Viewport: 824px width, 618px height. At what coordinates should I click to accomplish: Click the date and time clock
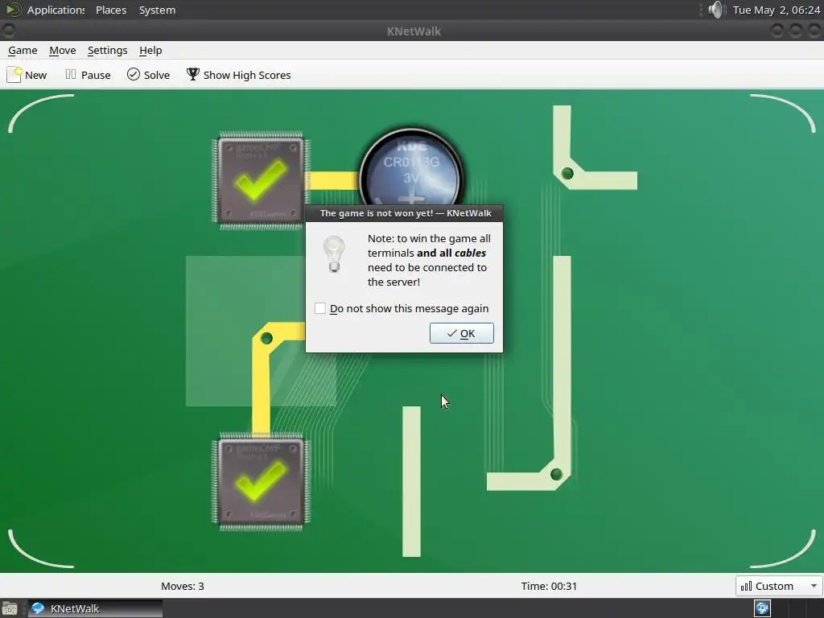(777, 10)
